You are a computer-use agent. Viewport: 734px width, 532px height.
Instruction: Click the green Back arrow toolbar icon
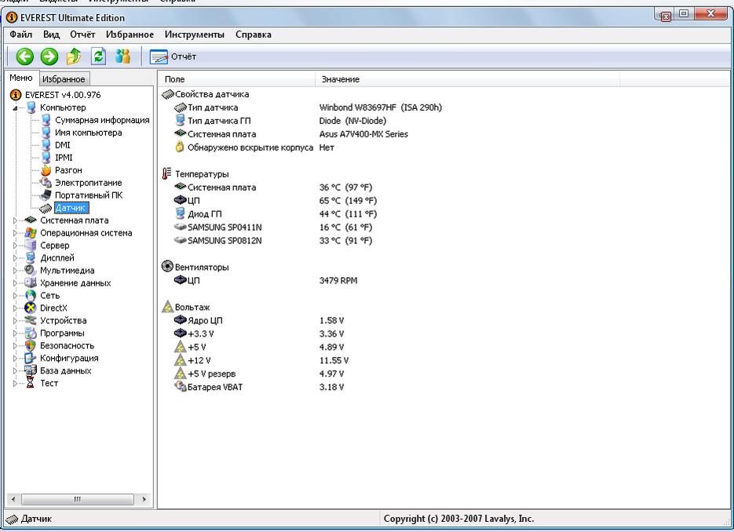click(25, 56)
